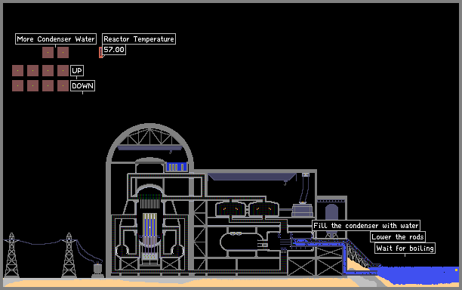The width and height of the screenshot is (462, 290).
Task: Select the Wait for boiling step
Action: (x=405, y=248)
